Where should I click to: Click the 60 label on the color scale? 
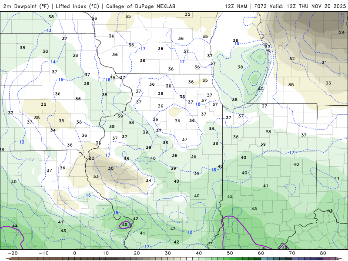click(x=261, y=253)
